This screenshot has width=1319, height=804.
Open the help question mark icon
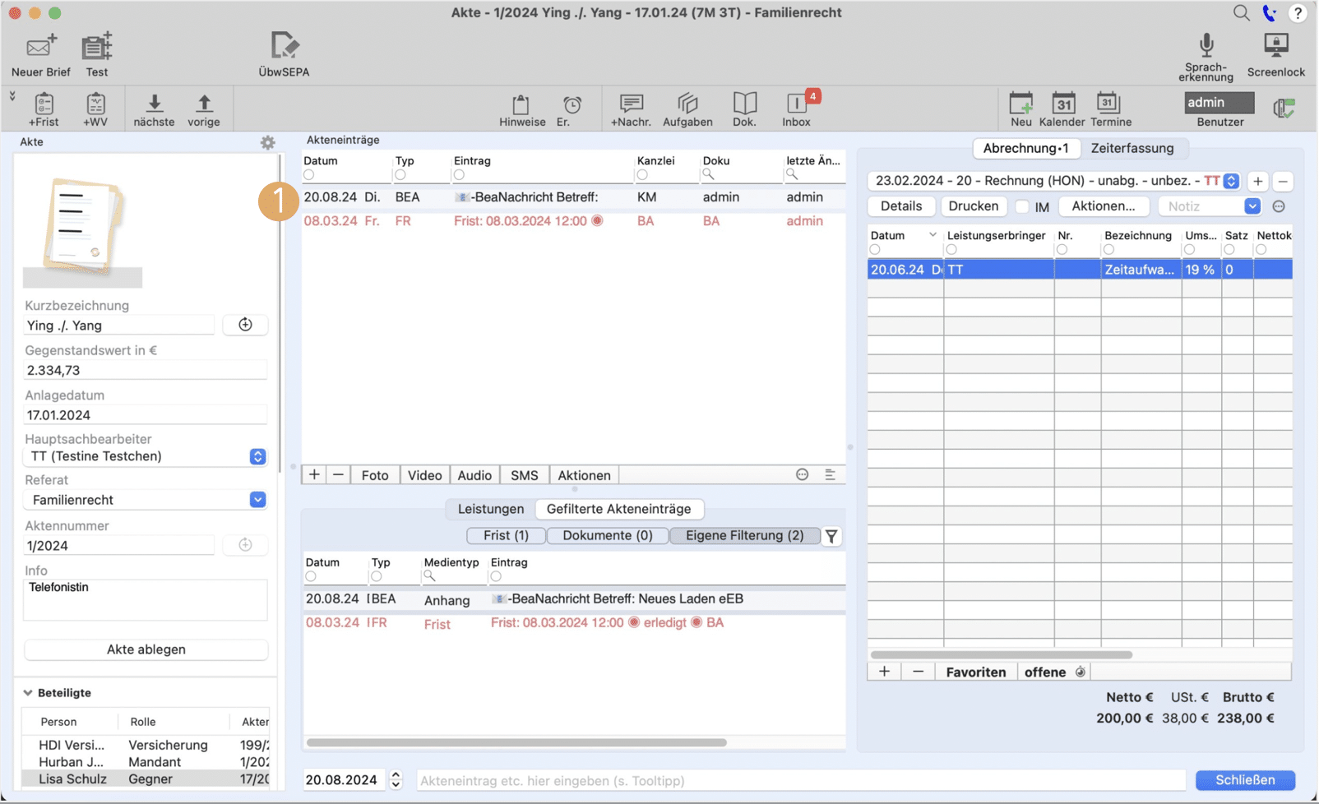tap(1298, 13)
